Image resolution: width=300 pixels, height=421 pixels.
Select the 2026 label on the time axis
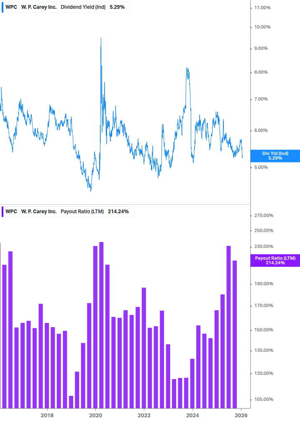click(241, 415)
